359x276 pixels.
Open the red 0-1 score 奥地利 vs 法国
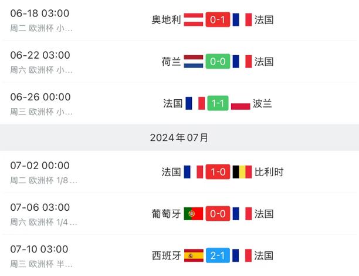[218, 19]
